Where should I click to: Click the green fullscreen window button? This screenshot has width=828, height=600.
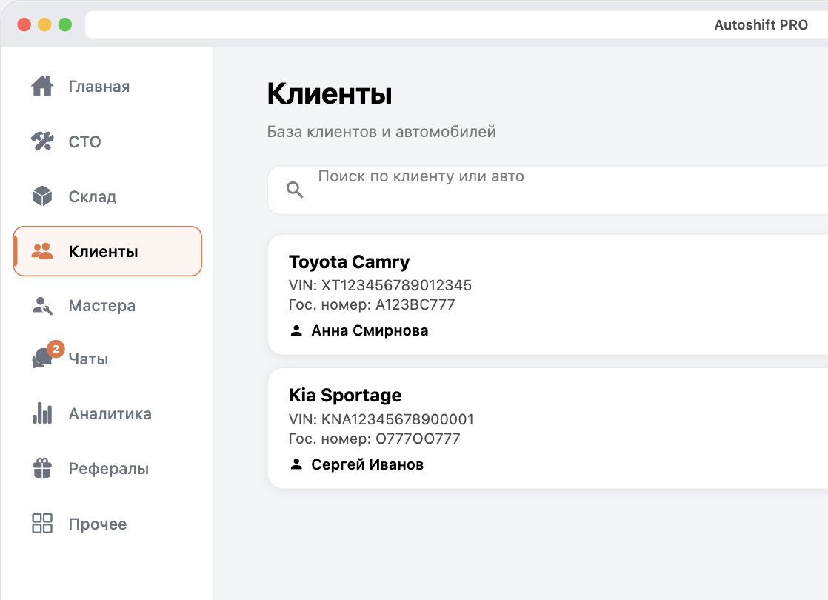65,24
